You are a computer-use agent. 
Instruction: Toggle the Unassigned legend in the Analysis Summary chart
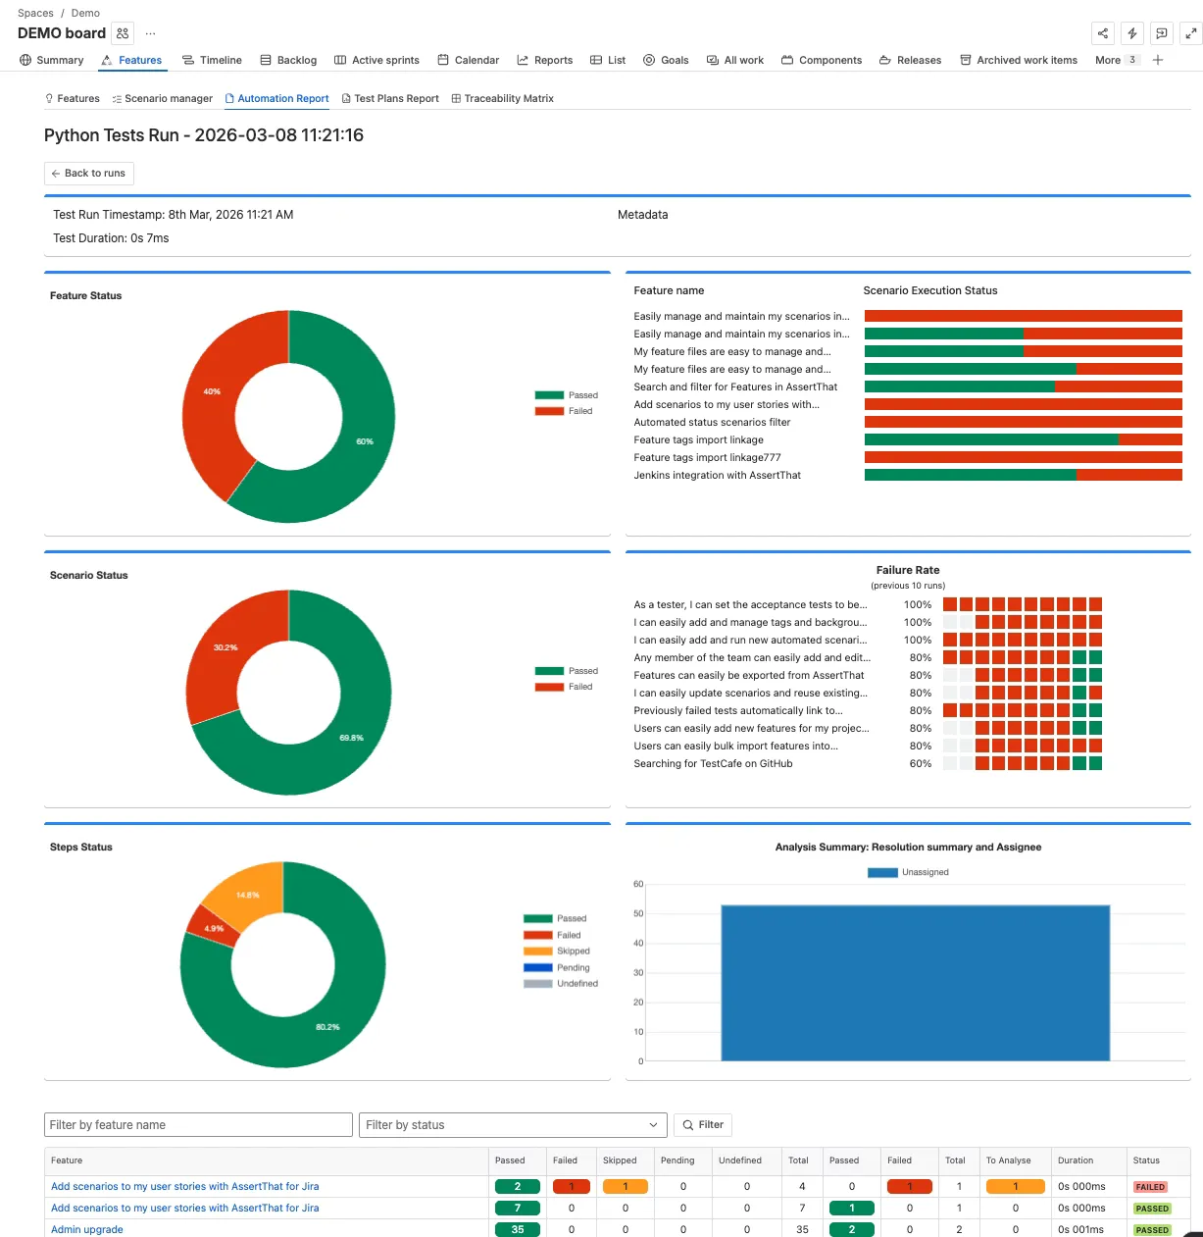coord(908,872)
